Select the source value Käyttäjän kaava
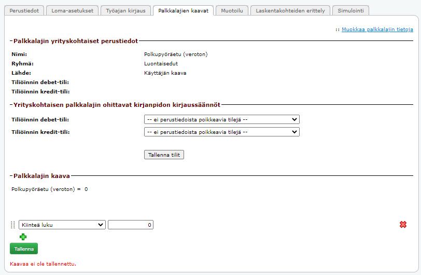The image size is (421, 275). [165, 73]
